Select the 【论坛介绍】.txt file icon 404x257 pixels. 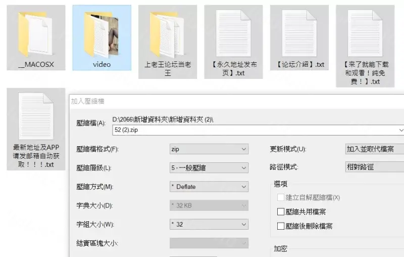[x=299, y=33]
